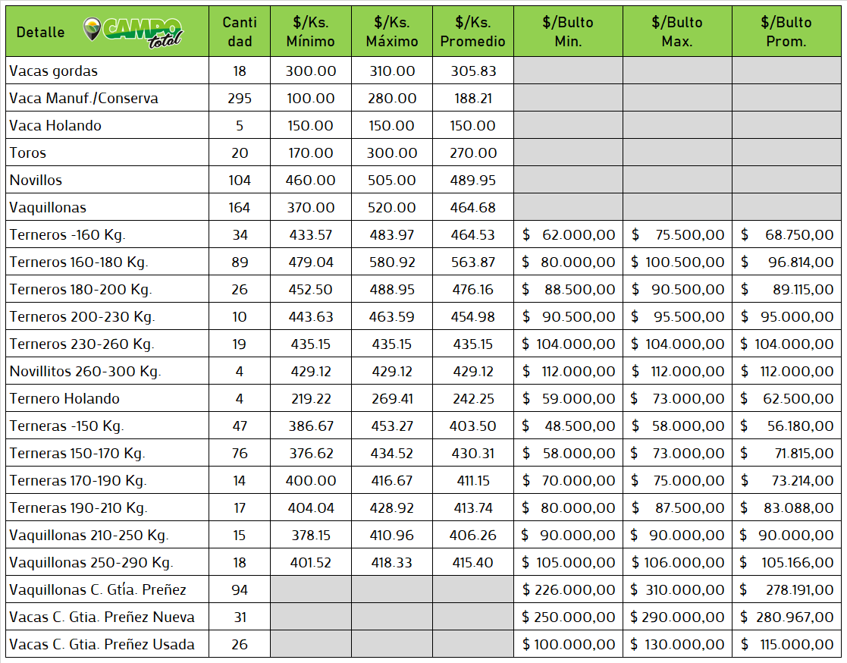Select the $ 115.000,00 bulto average cell
This screenshot has width=847, height=663.
[786, 645]
